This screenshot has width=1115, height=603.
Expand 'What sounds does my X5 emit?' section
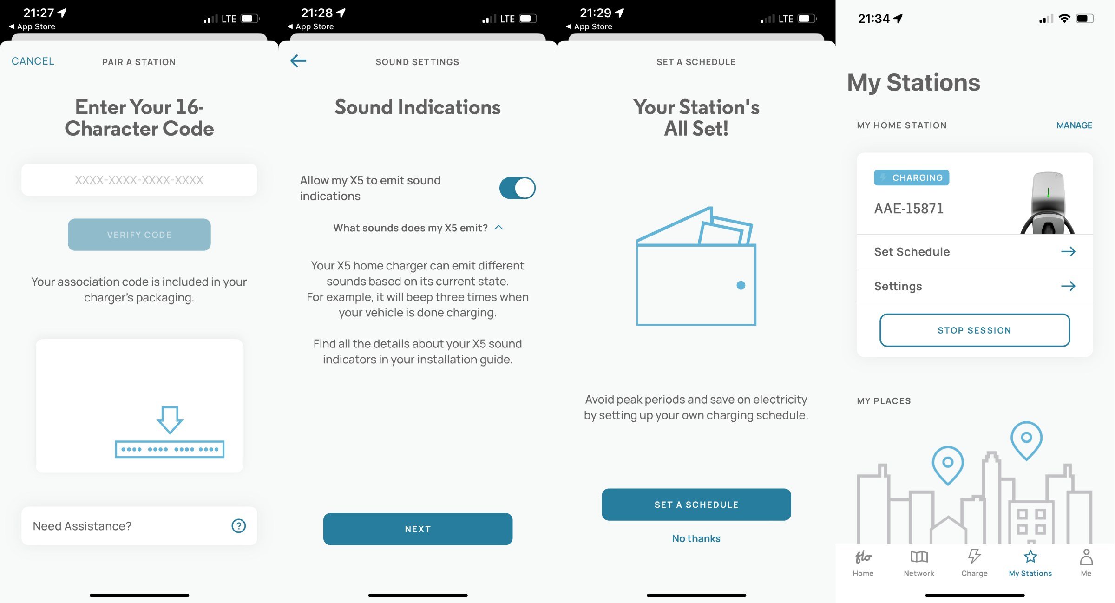(417, 227)
